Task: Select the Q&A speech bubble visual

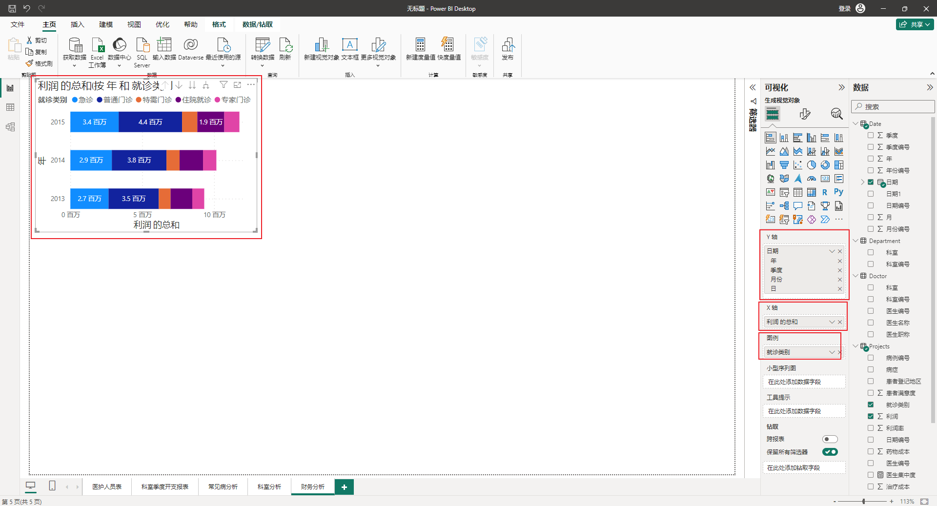Action: click(x=797, y=206)
